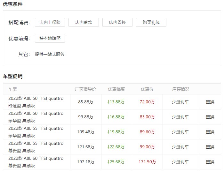Select the 店内贷款 tag
The width and height of the screenshot is (224, 171).
pyautogui.click(x=84, y=22)
